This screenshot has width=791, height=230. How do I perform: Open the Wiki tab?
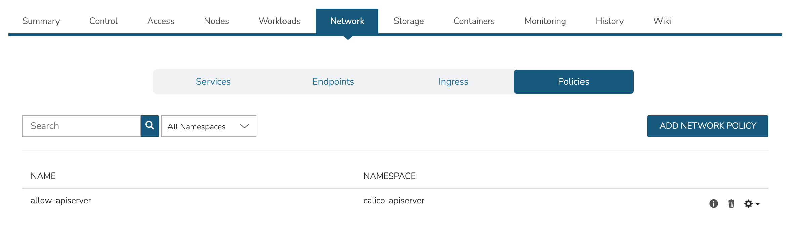tap(662, 21)
